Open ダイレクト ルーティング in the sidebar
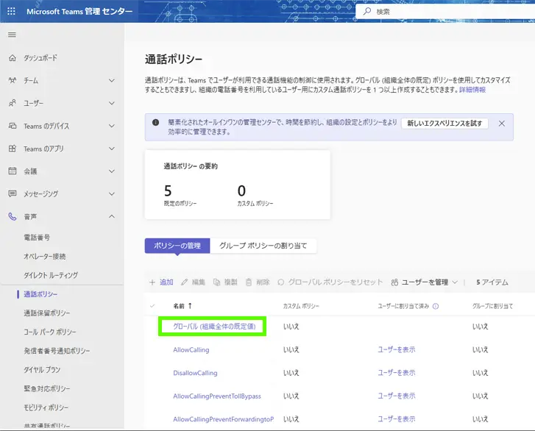The height and width of the screenshot is (431, 535). click(x=51, y=275)
